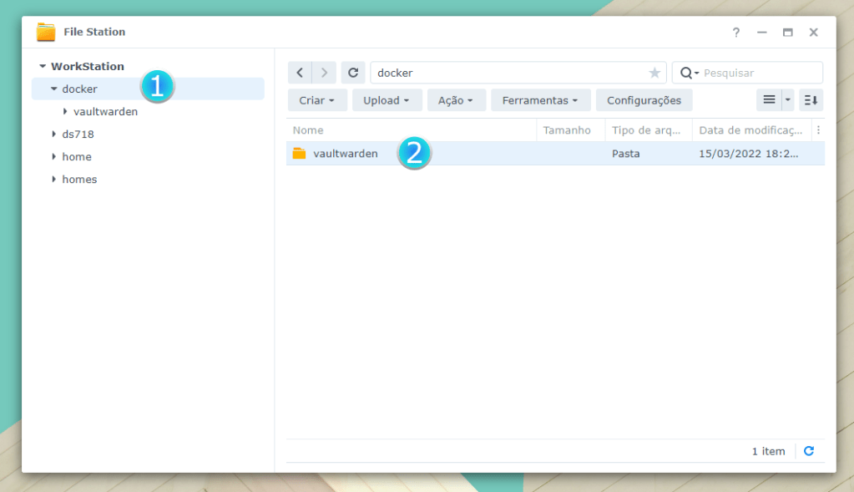Open the Criar dropdown menu
Viewport: 854px width, 492px height.
[317, 100]
